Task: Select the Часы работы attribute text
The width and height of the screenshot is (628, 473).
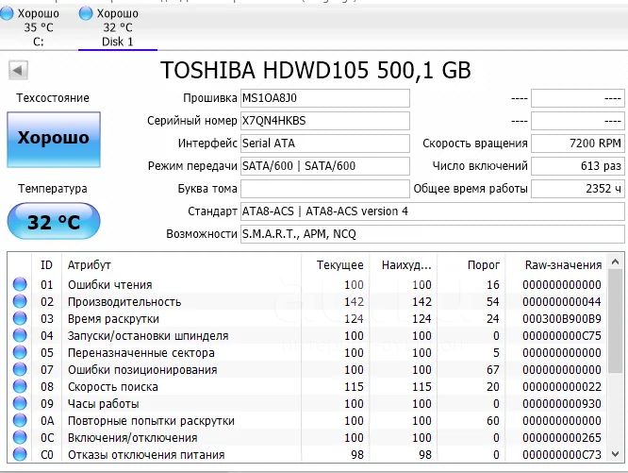Action: (103, 404)
